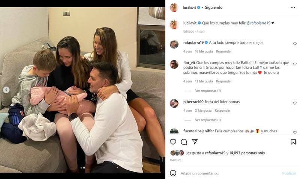Like rafaolarra19's comment
The width and height of the screenshot is (300, 179).
[x=295, y=44]
